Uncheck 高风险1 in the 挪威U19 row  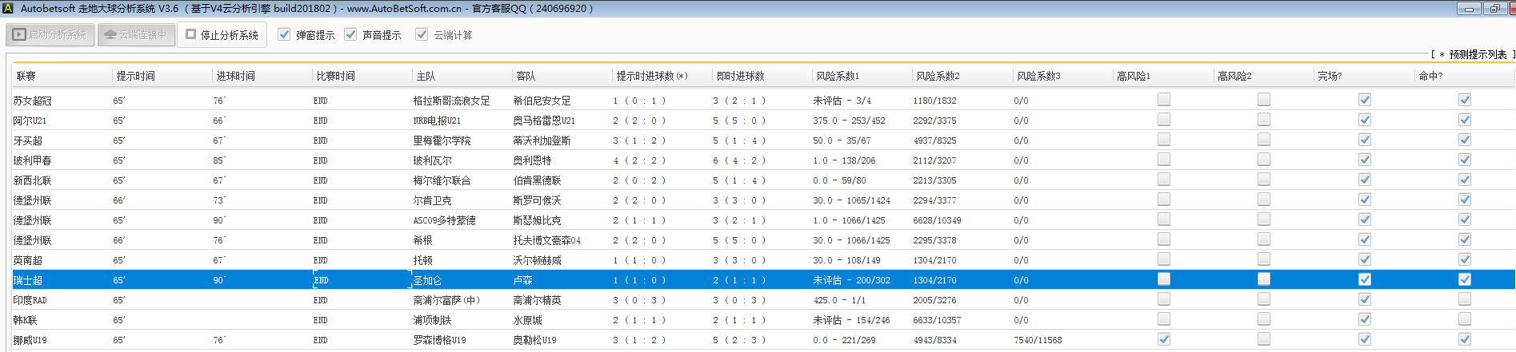tap(1164, 339)
